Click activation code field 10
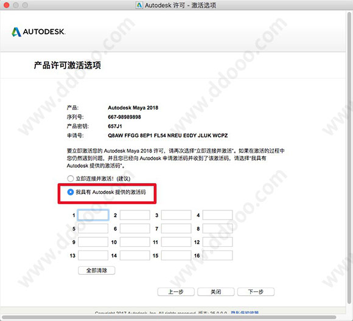This screenshot has height=321, width=353. pos(135,242)
